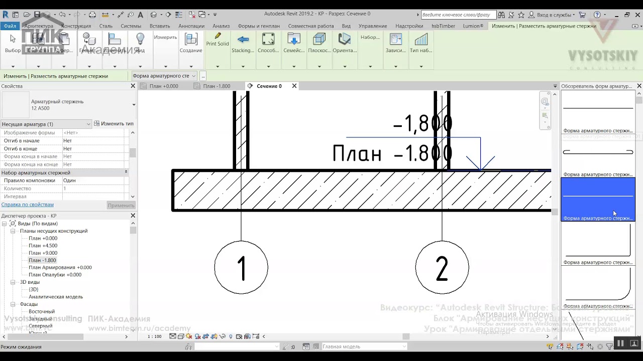Select the Выбор arrow cursor tool
The image size is (643, 361).
(13, 39)
